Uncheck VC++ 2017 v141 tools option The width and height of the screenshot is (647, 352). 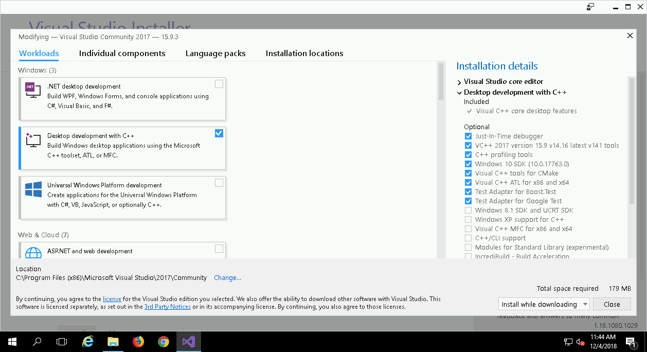[468, 146]
